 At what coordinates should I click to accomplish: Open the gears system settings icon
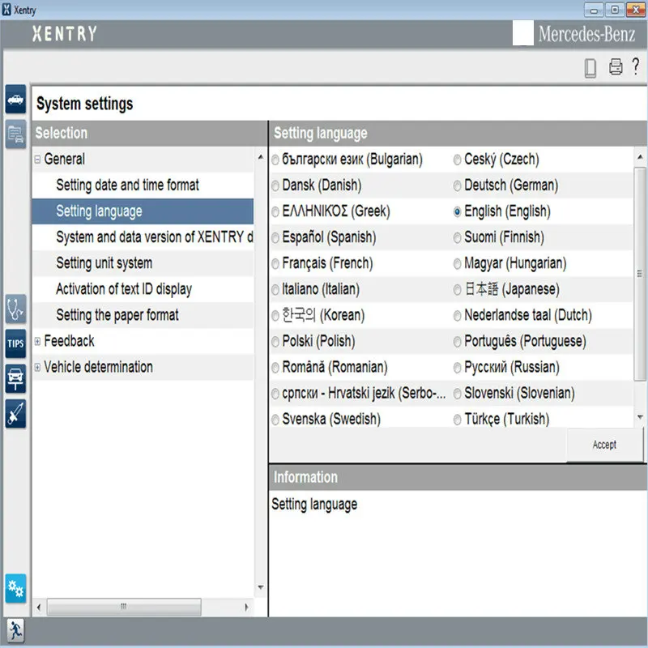(15, 589)
